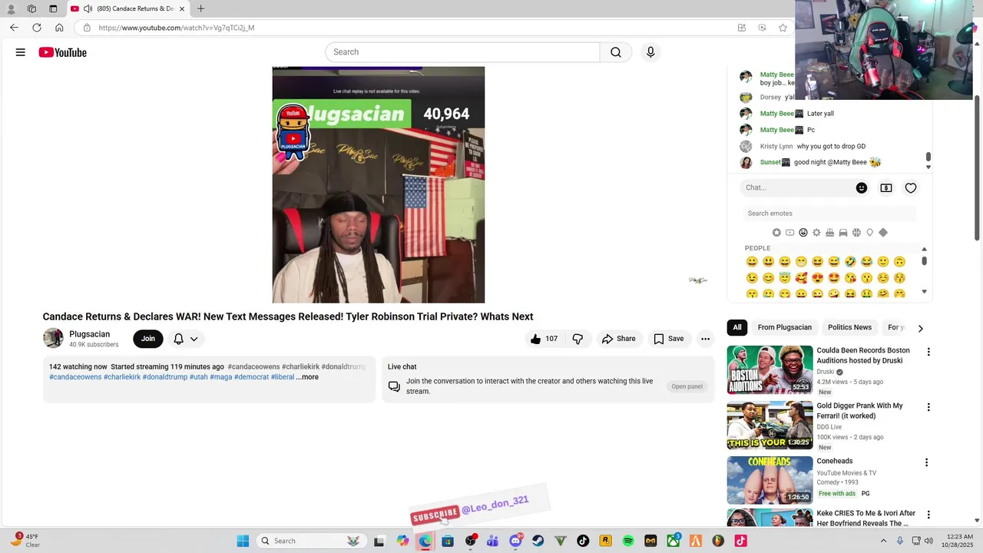983x553 pixels.
Task: Open options for Coneheads video
Action: click(x=926, y=462)
